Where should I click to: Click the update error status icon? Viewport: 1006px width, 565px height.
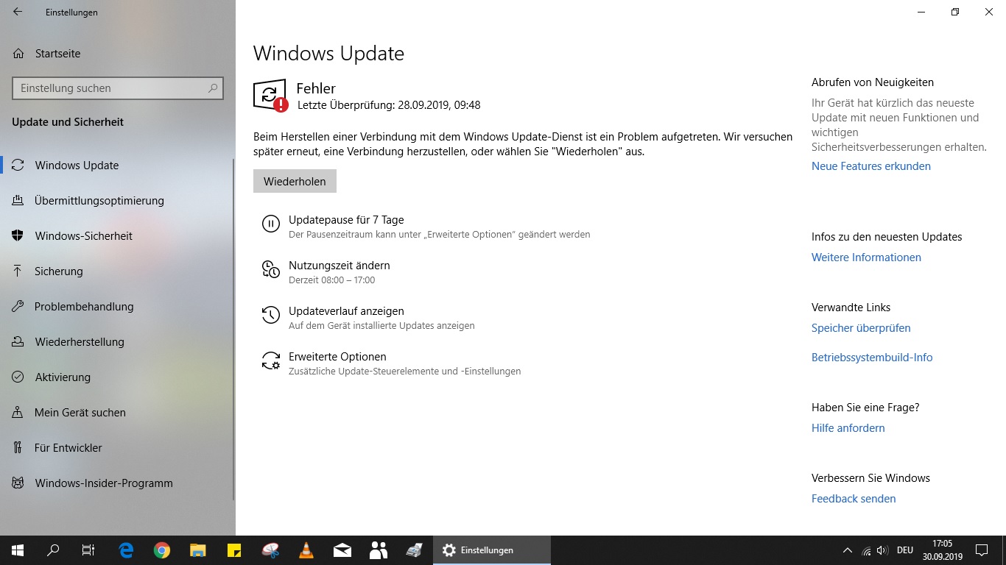point(270,96)
